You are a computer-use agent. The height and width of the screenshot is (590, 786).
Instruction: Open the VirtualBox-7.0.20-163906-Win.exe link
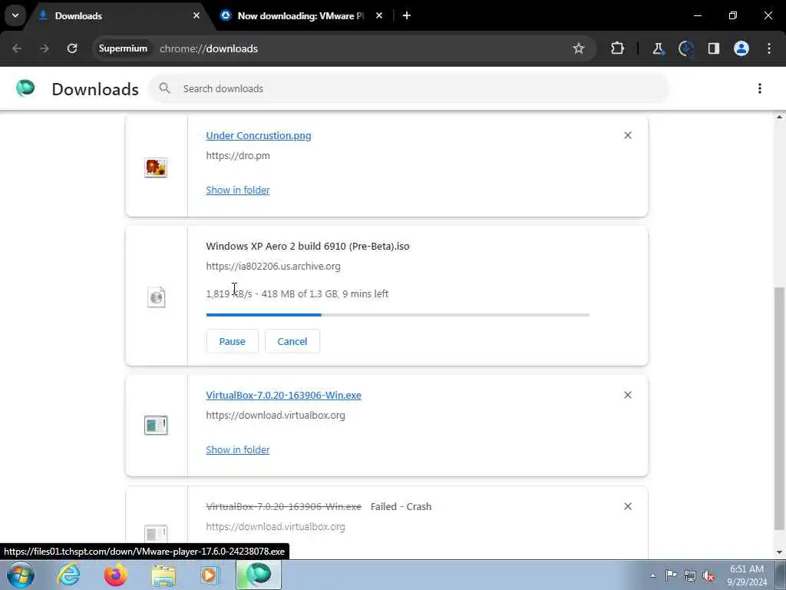284,396
